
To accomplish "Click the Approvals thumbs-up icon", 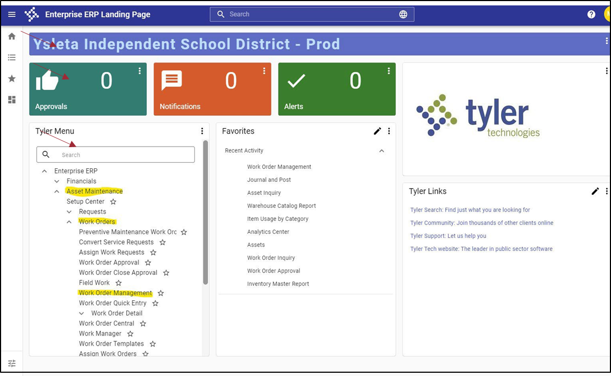I will (x=47, y=80).
